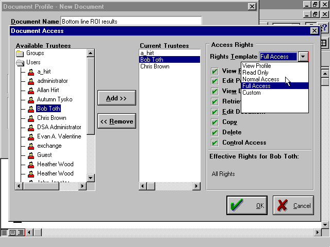Click the administrator user icon
Screen dimensions: 330x247
point(31,81)
